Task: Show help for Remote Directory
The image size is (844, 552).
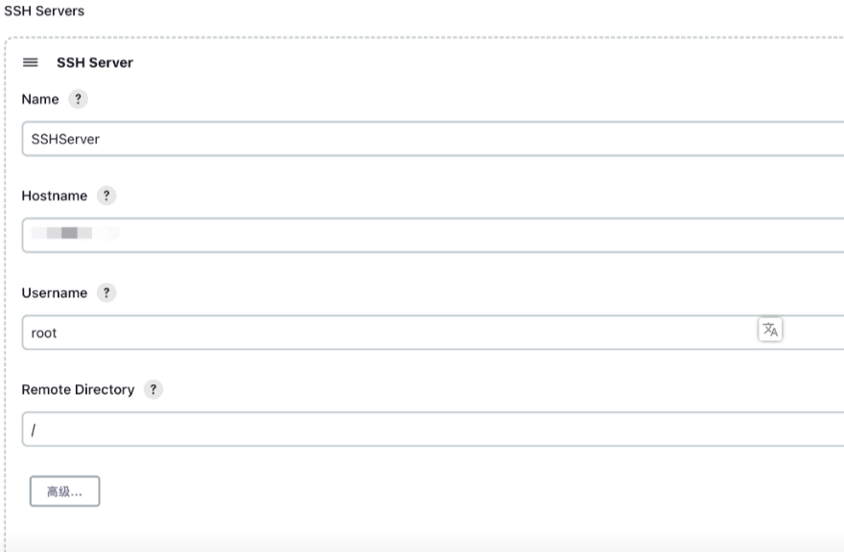Action: (x=153, y=389)
